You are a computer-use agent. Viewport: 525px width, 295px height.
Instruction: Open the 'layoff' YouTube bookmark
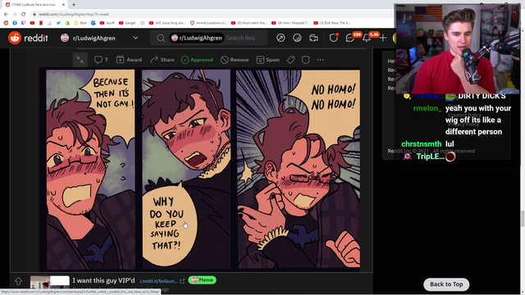(107, 23)
